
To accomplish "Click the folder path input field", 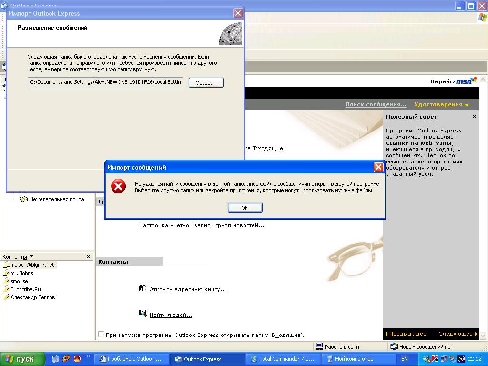I will coord(105,82).
